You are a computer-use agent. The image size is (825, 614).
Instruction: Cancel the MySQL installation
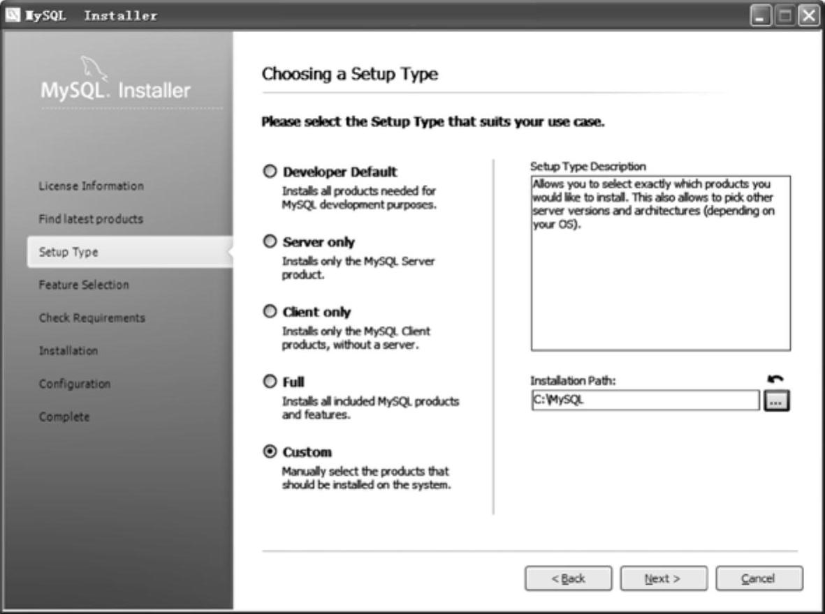pyautogui.click(x=759, y=578)
